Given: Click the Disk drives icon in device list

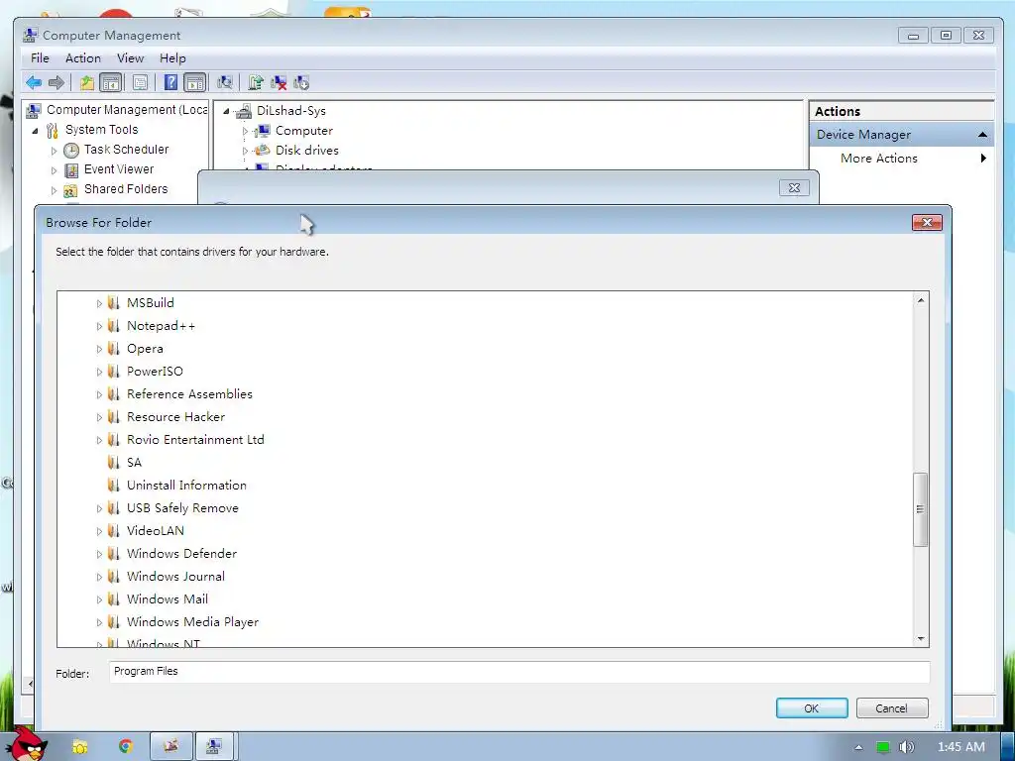Looking at the screenshot, I should point(262,151).
